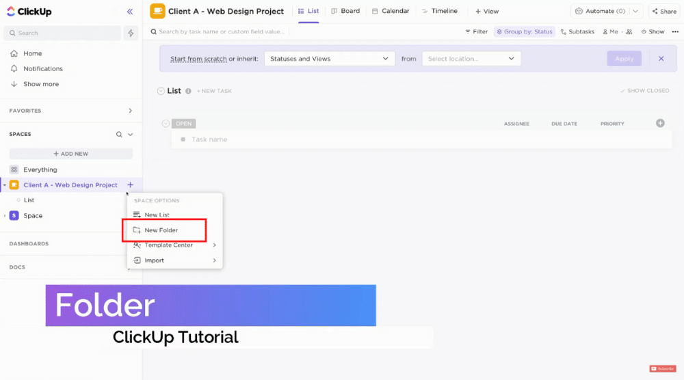Click the Assignee column header
684x380 pixels.
516,124
